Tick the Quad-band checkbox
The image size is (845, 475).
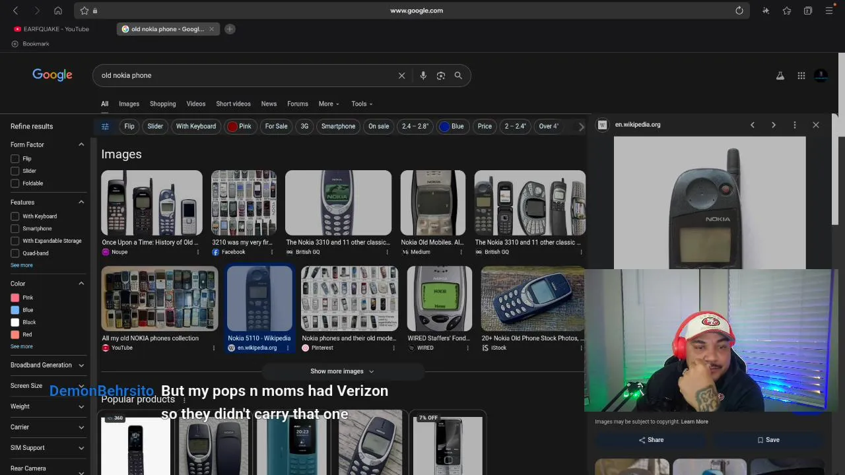(x=15, y=253)
